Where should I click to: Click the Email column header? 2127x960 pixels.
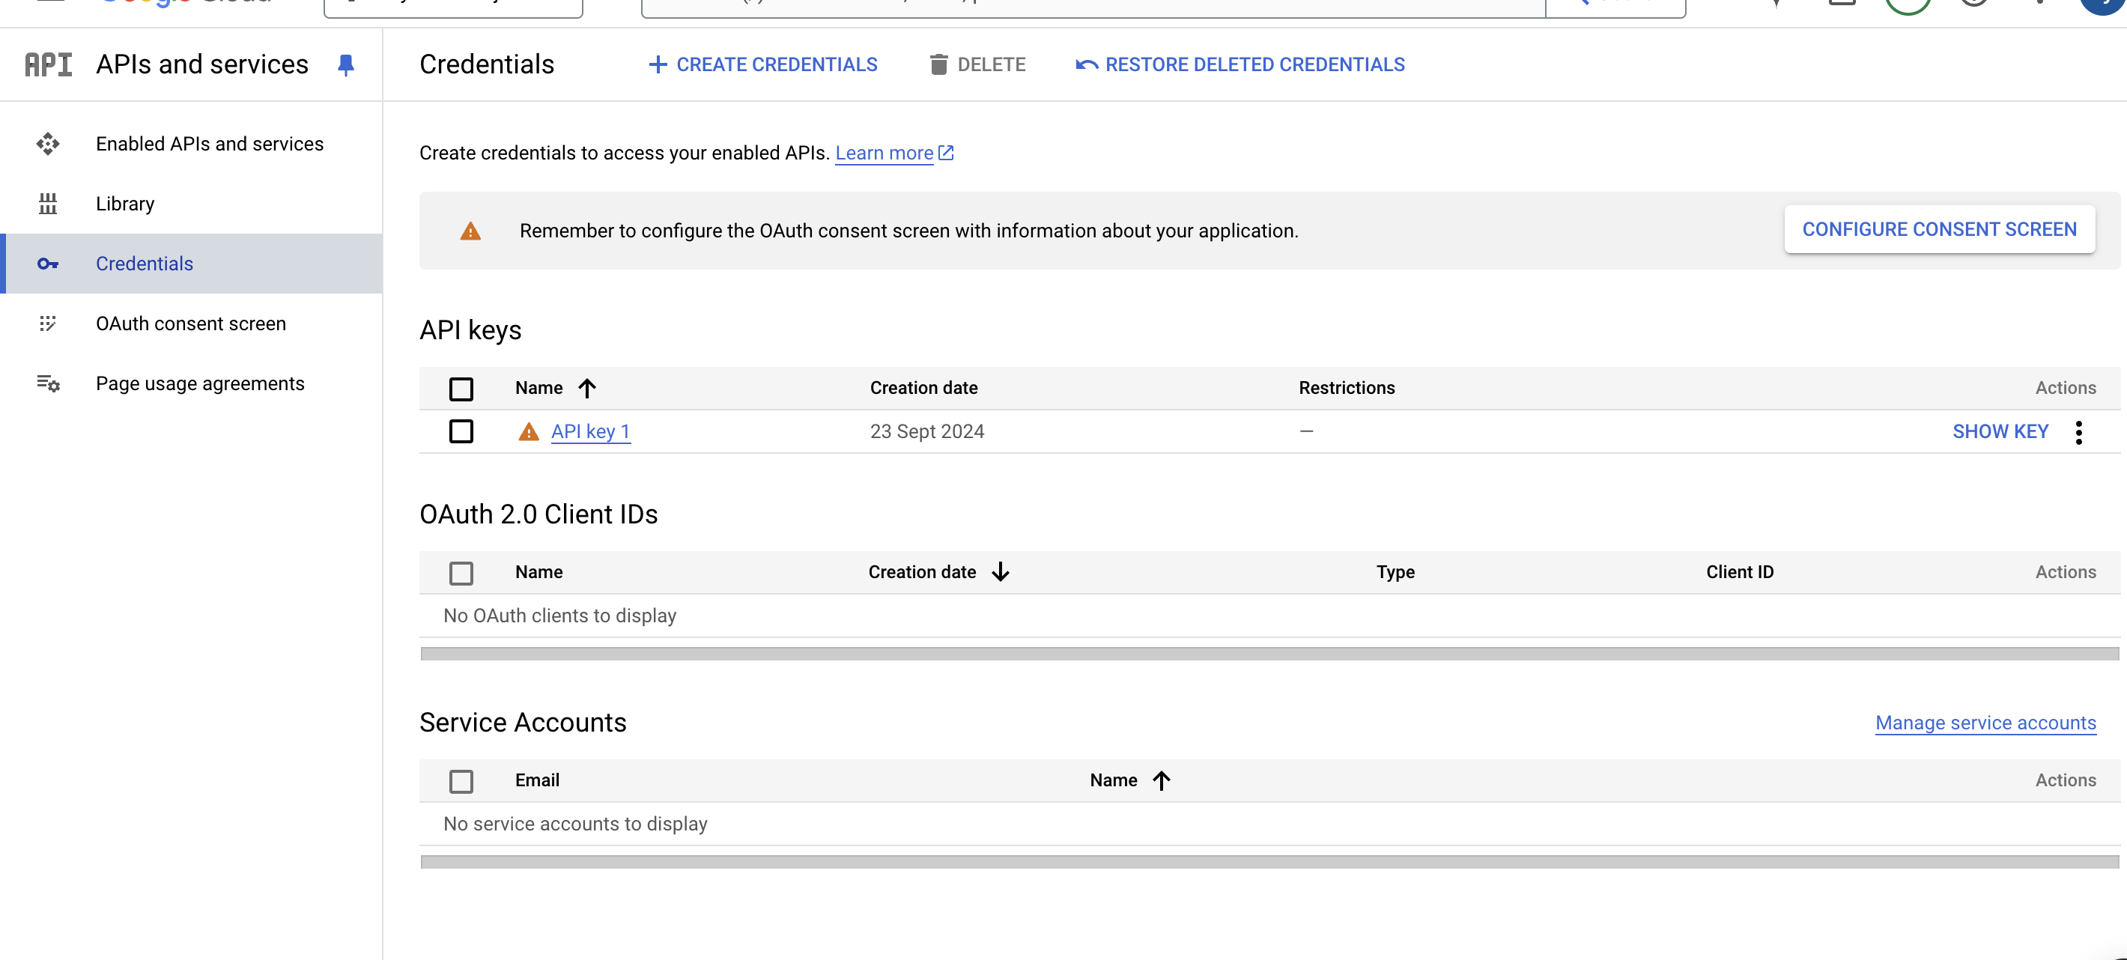click(538, 780)
